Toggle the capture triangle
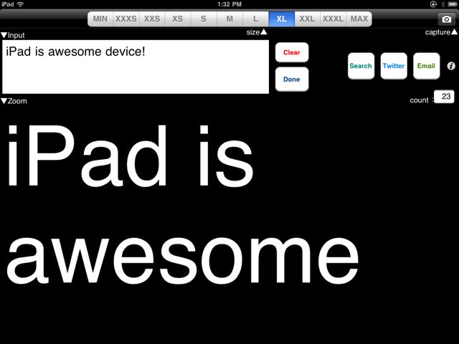The width and height of the screenshot is (459, 344). [x=454, y=32]
